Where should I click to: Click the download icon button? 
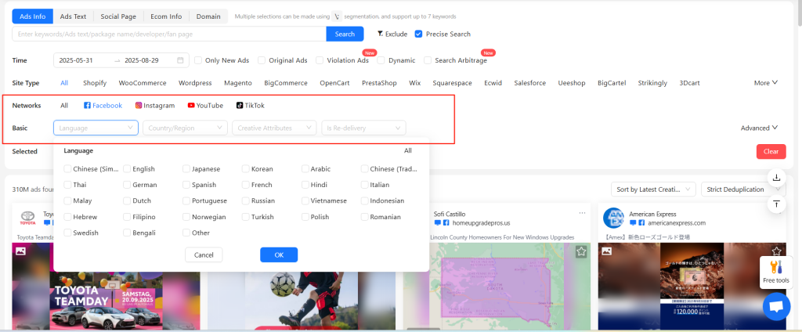click(x=776, y=178)
